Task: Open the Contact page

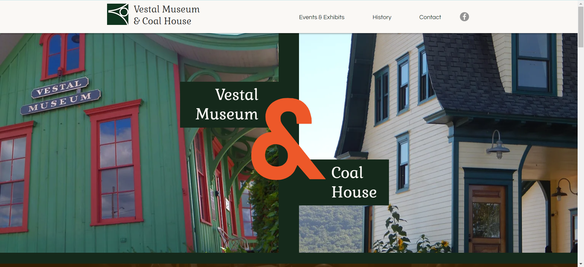Action: pos(430,17)
